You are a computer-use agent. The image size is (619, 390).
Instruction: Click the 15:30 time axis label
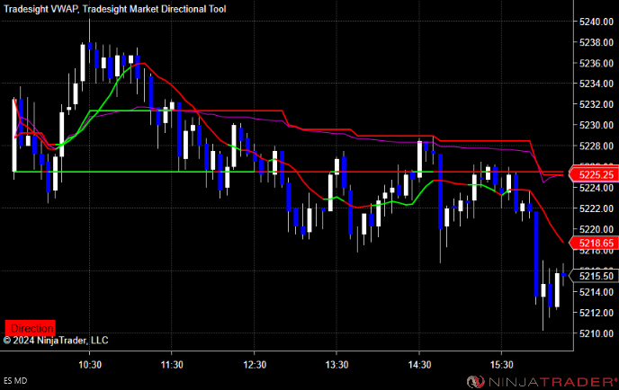502,365
